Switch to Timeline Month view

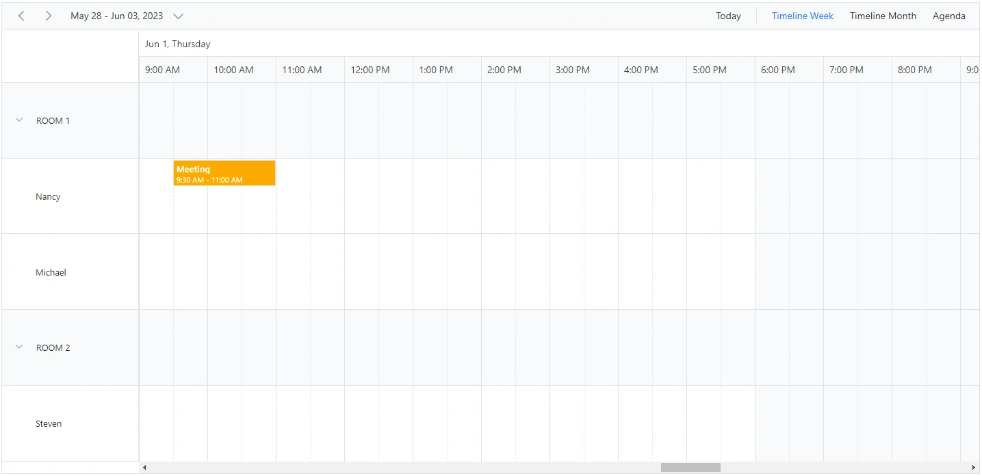[883, 16]
